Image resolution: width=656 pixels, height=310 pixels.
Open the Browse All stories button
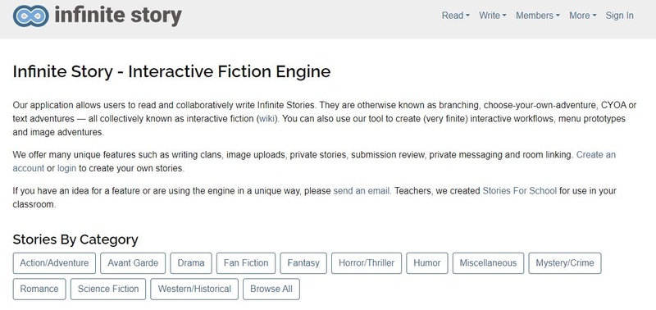click(x=271, y=289)
